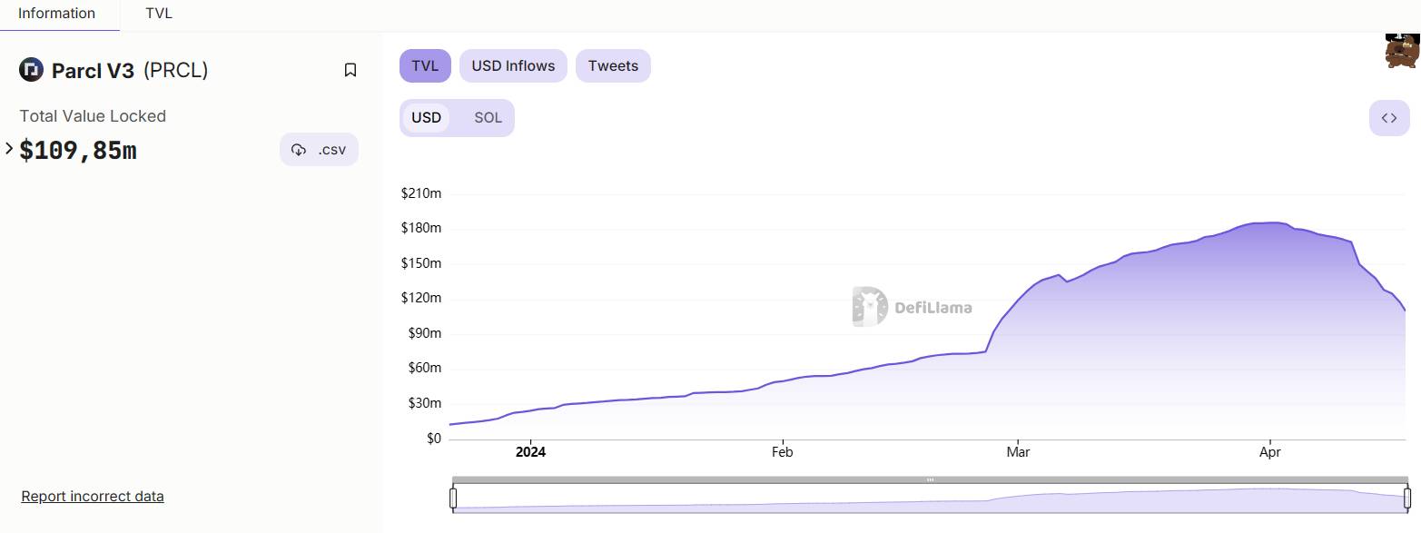Click the mini overview chart in range selector
The width and height of the screenshot is (1421, 533).
tap(930, 498)
